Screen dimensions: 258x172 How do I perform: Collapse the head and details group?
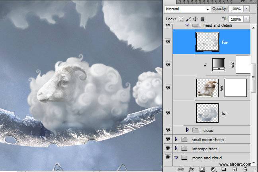pos(187,25)
